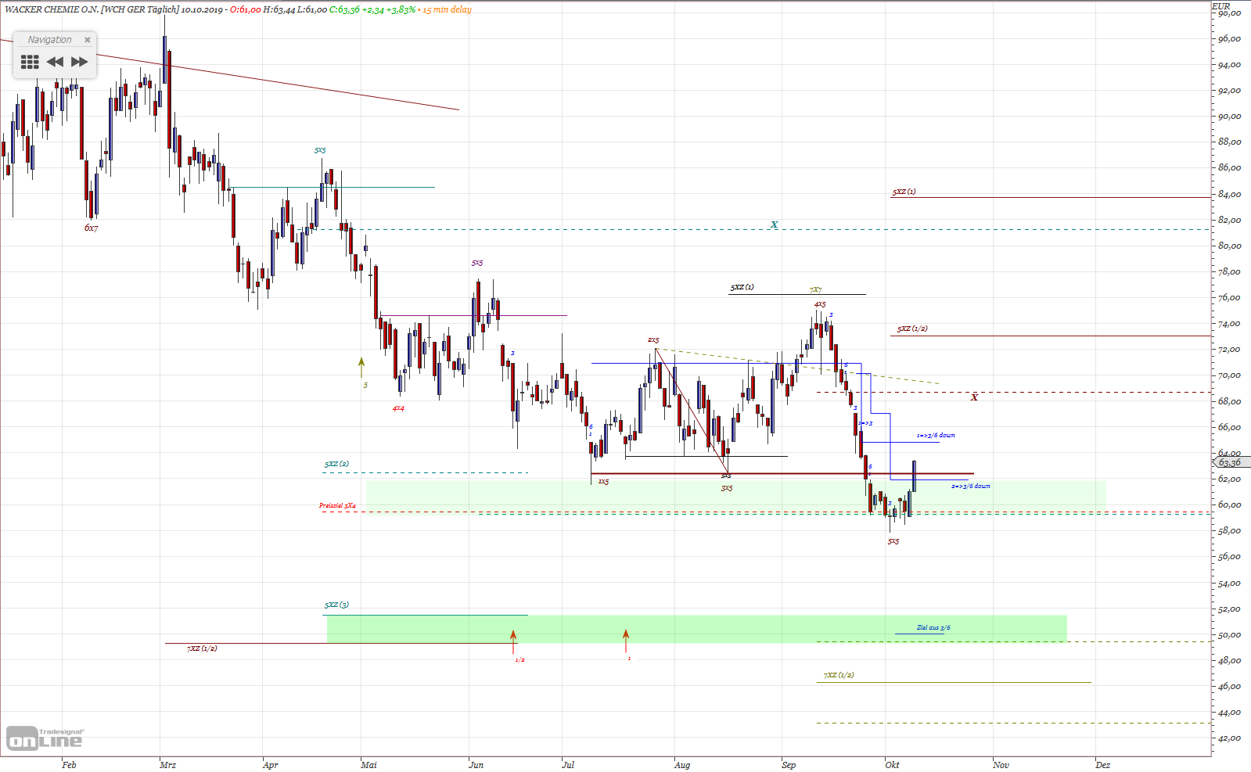The image size is (1251, 772).
Task: Click the Navigation panel title
Action: (49, 40)
